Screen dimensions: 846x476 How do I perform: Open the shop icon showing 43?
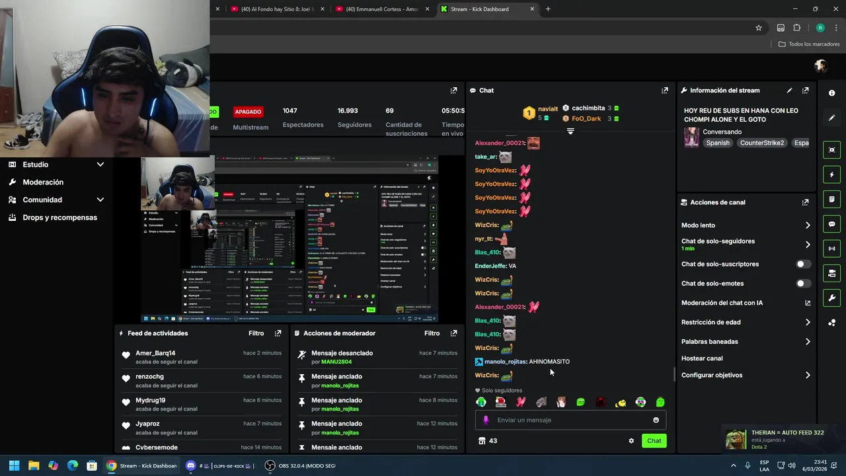tap(488, 441)
